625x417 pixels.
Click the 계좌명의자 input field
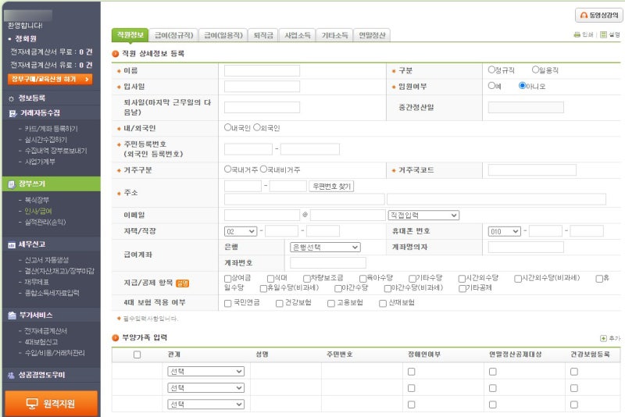[526, 248]
